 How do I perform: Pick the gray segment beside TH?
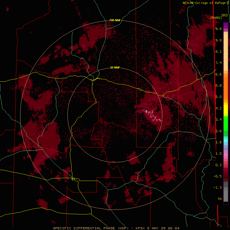pos(226,196)
